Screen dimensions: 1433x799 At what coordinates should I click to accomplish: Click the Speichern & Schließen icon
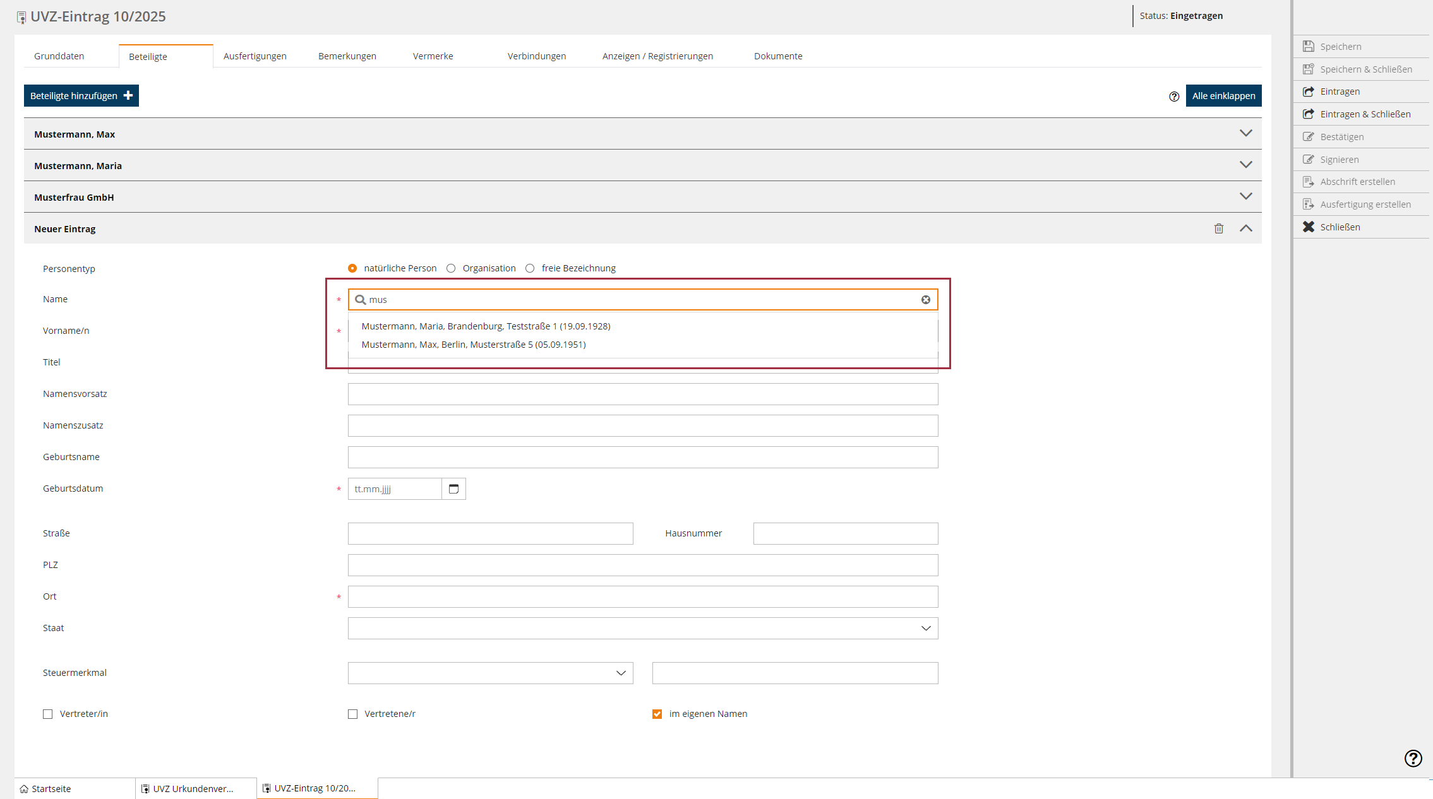(1309, 69)
